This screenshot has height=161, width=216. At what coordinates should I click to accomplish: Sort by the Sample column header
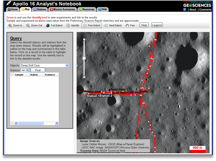click(19, 75)
